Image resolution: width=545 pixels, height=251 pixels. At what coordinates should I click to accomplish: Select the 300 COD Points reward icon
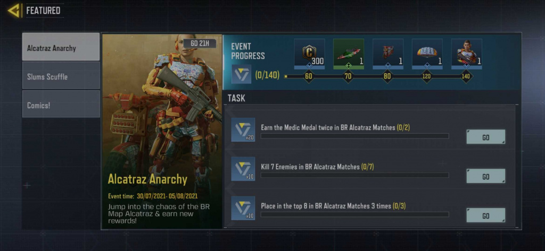(x=309, y=54)
